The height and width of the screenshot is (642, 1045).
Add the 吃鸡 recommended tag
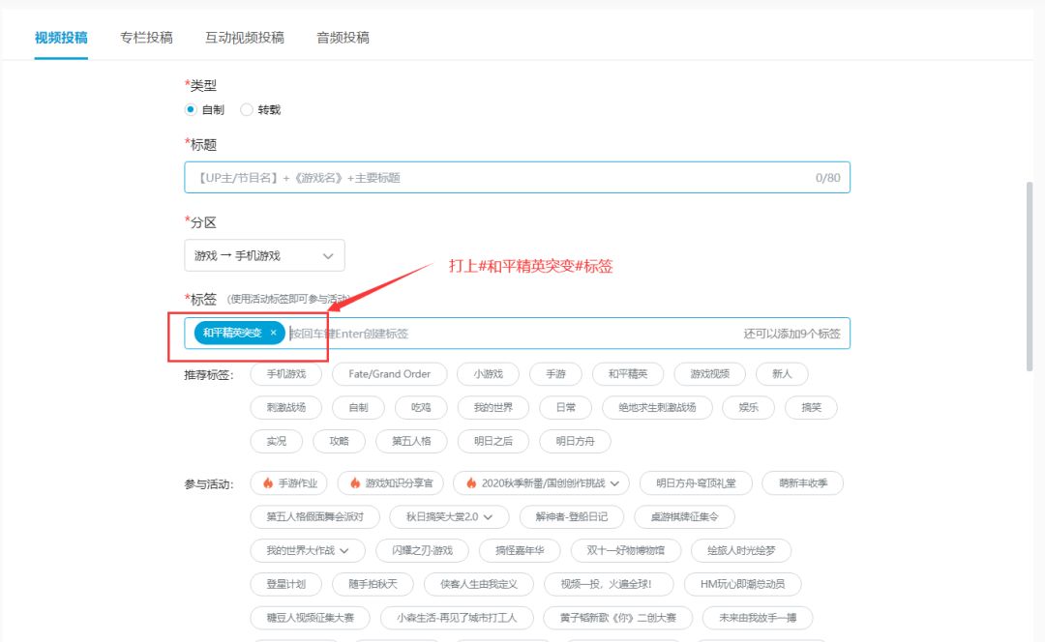click(421, 408)
